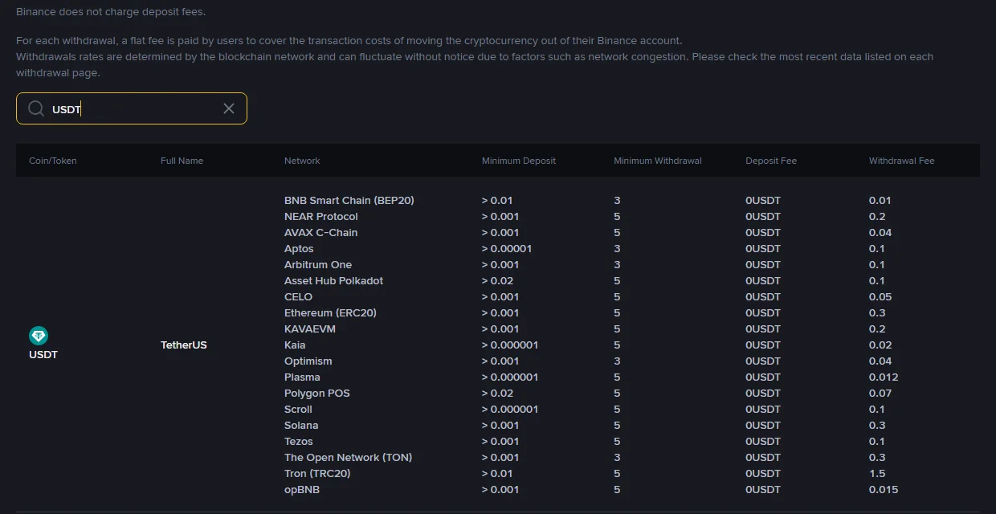
Task: Select Polygon POS network row
Action: [x=317, y=393]
